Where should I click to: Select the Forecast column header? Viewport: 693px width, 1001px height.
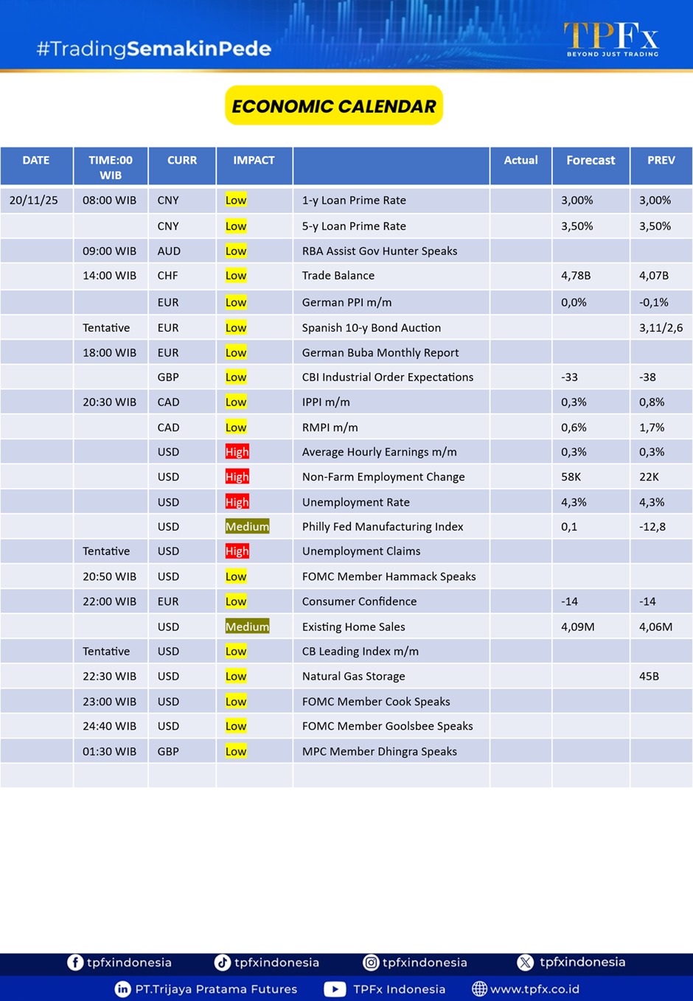tap(591, 161)
